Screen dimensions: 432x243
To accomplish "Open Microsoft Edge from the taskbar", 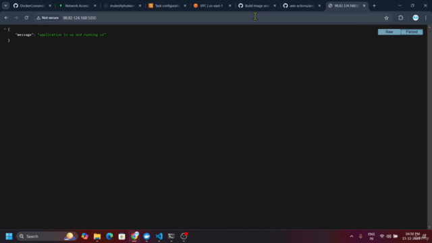I will coord(109,236).
